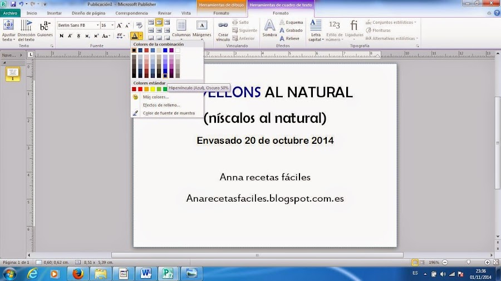Pick the purple combination color swatch
Viewport: 501px width, 281px height.
(171, 51)
